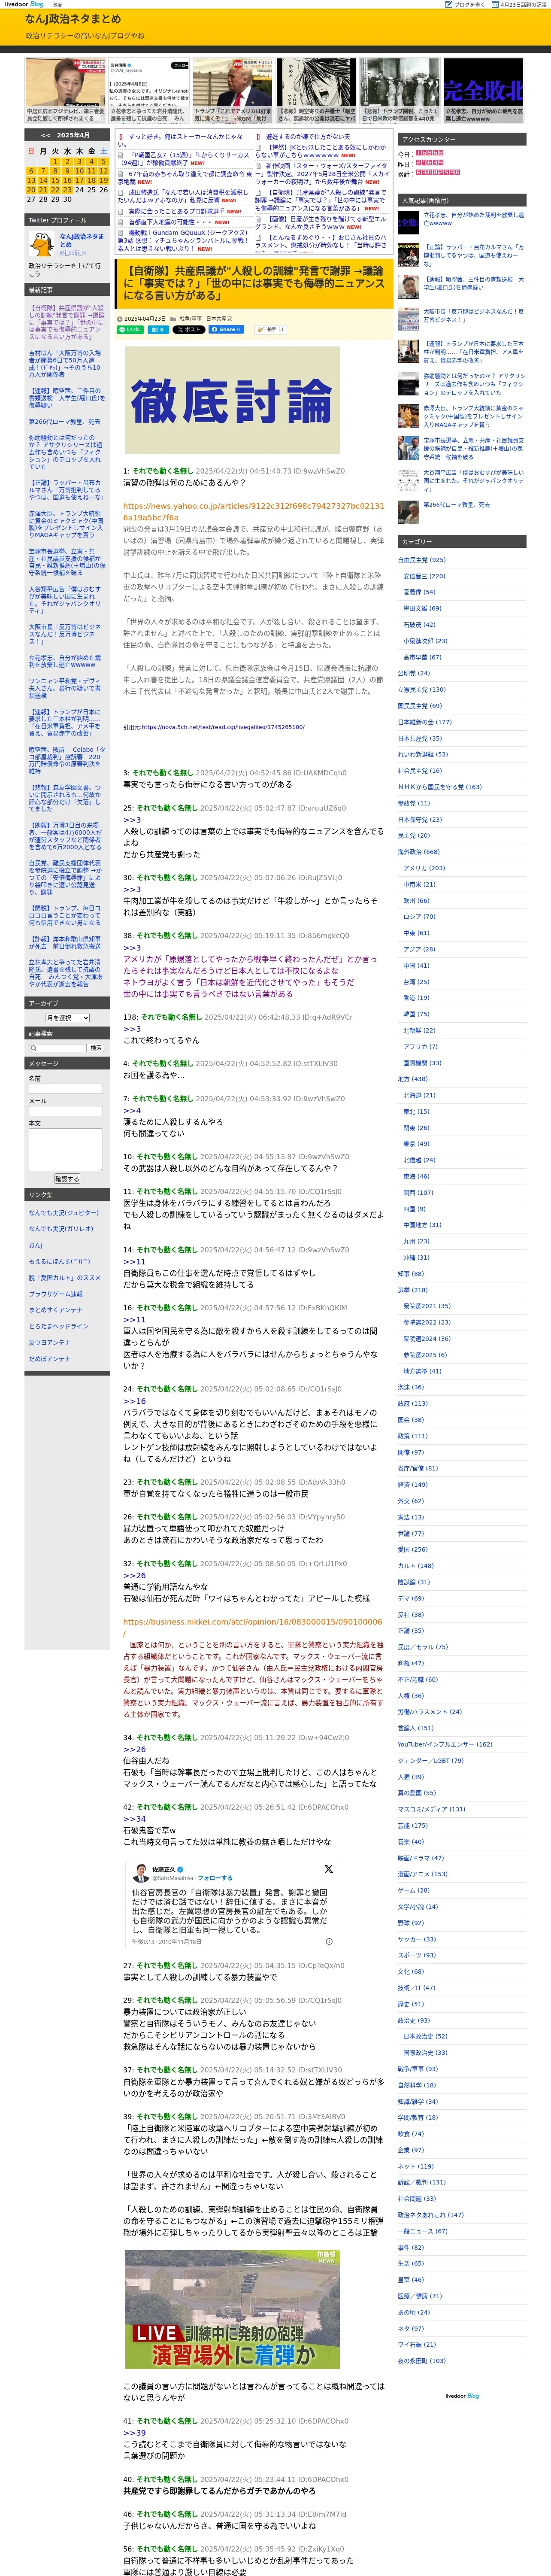The width and height of the screenshot is (551, 2576).
Task: Open category 安倍晋三 (220)
Action: (424, 576)
